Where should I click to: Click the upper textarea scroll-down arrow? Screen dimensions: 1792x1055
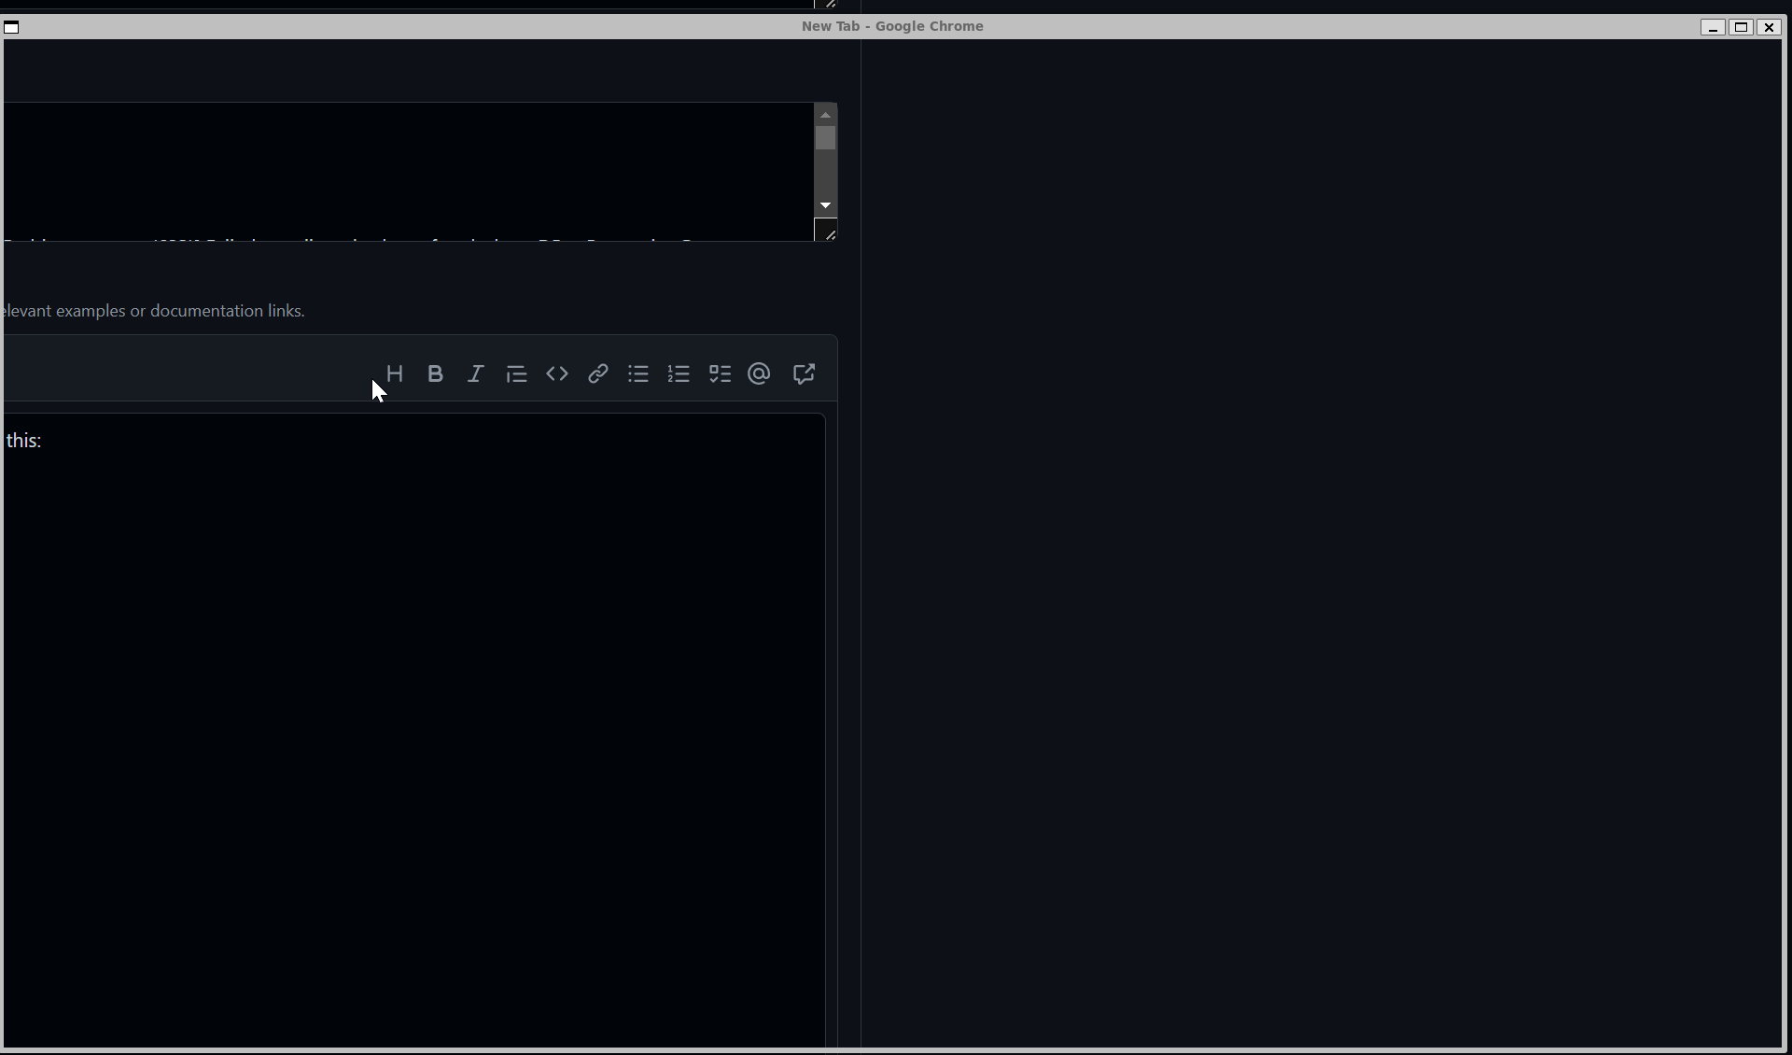(825, 205)
